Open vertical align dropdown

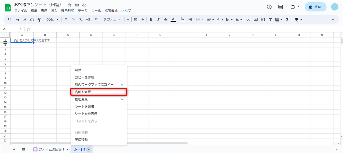(220, 20)
